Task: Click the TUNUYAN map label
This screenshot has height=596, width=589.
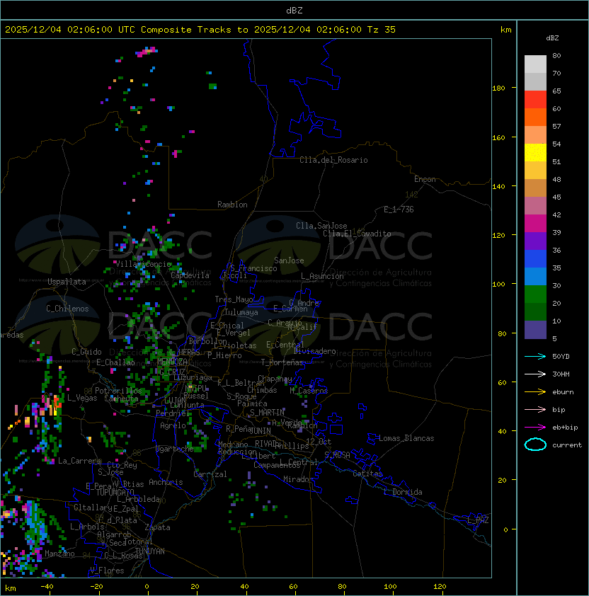Action: (150, 551)
